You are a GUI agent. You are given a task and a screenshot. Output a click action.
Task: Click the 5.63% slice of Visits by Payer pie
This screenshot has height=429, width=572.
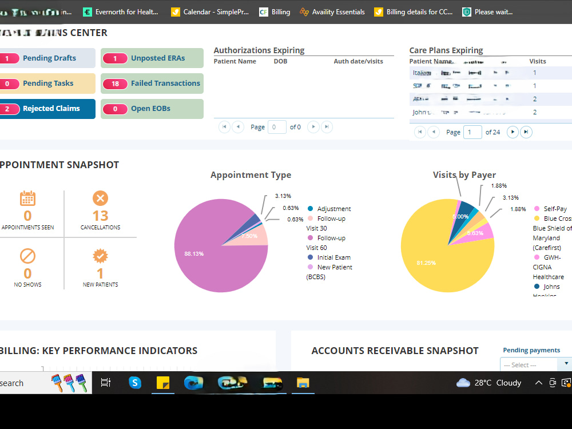point(477,233)
